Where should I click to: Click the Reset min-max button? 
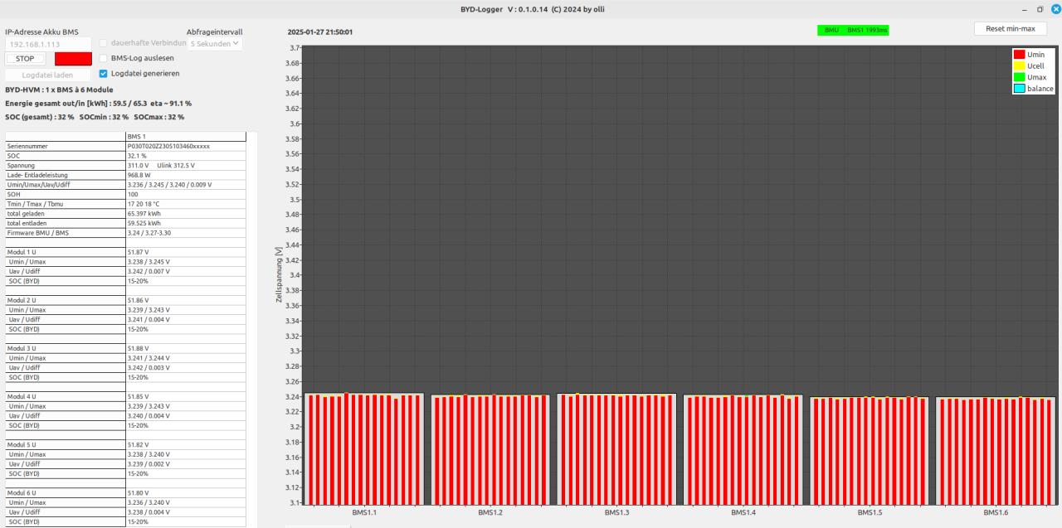(1010, 28)
